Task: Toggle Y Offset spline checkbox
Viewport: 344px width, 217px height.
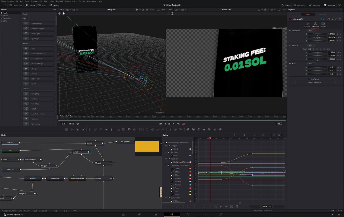Action: coord(171,172)
